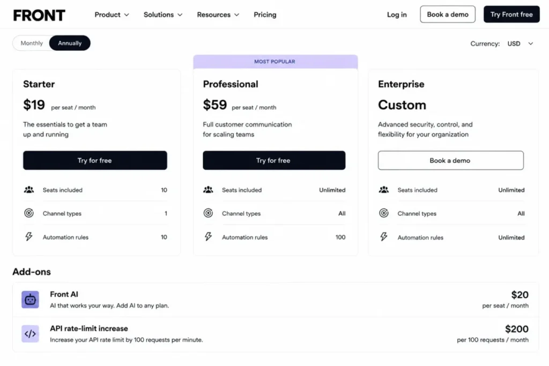The height and width of the screenshot is (366, 549).
Task: Click the Front AI add-on title
Action: (64, 294)
